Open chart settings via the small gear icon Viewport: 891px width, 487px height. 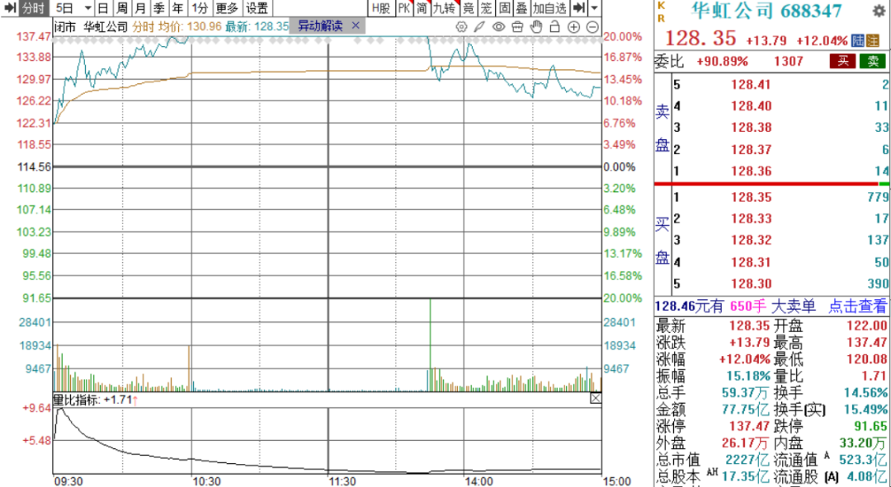pos(462,26)
